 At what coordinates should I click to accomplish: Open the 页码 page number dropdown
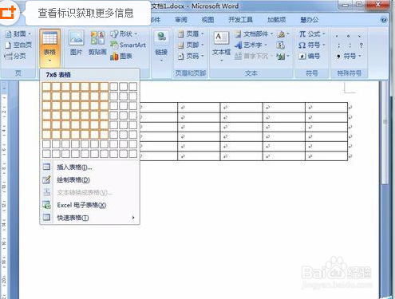coord(191,56)
